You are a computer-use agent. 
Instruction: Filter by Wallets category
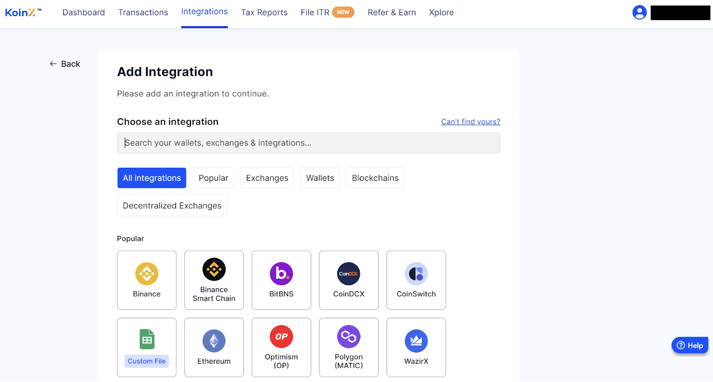pyautogui.click(x=320, y=178)
